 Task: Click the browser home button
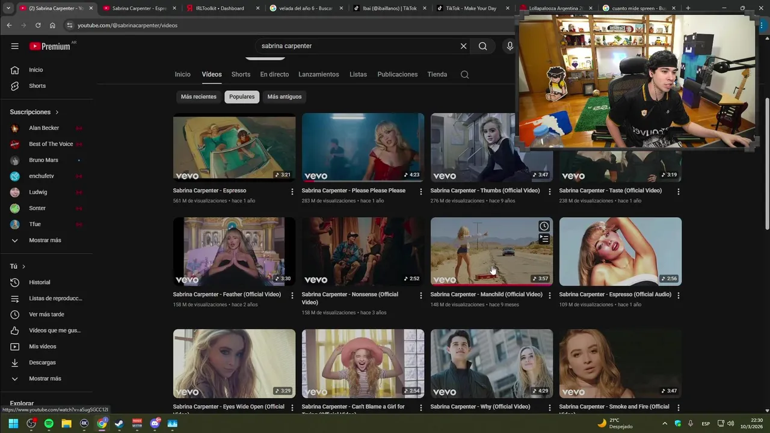(x=52, y=25)
